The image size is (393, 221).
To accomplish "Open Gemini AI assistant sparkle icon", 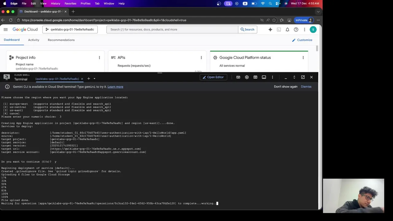I will [270, 29].
